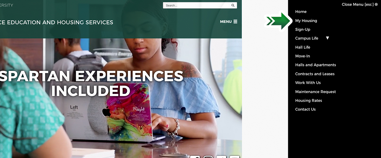The image size is (381, 158).
Task: Go to Campus Life page
Action: pos(306,38)
